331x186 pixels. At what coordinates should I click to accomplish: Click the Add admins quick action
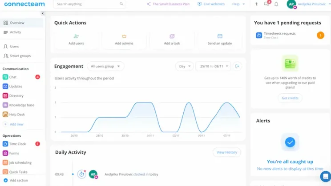click(x=124, y=40)
